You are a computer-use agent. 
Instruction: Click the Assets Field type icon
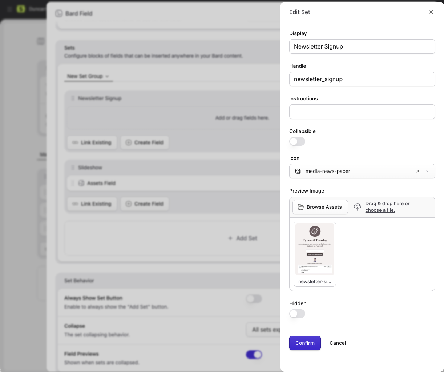(x=82, y=183)
